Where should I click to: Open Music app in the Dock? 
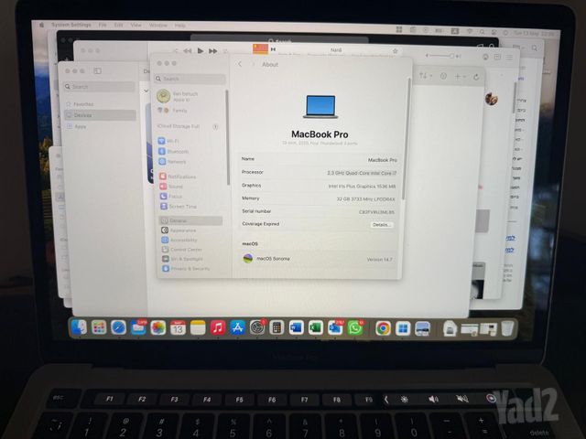tap(218, 327)
